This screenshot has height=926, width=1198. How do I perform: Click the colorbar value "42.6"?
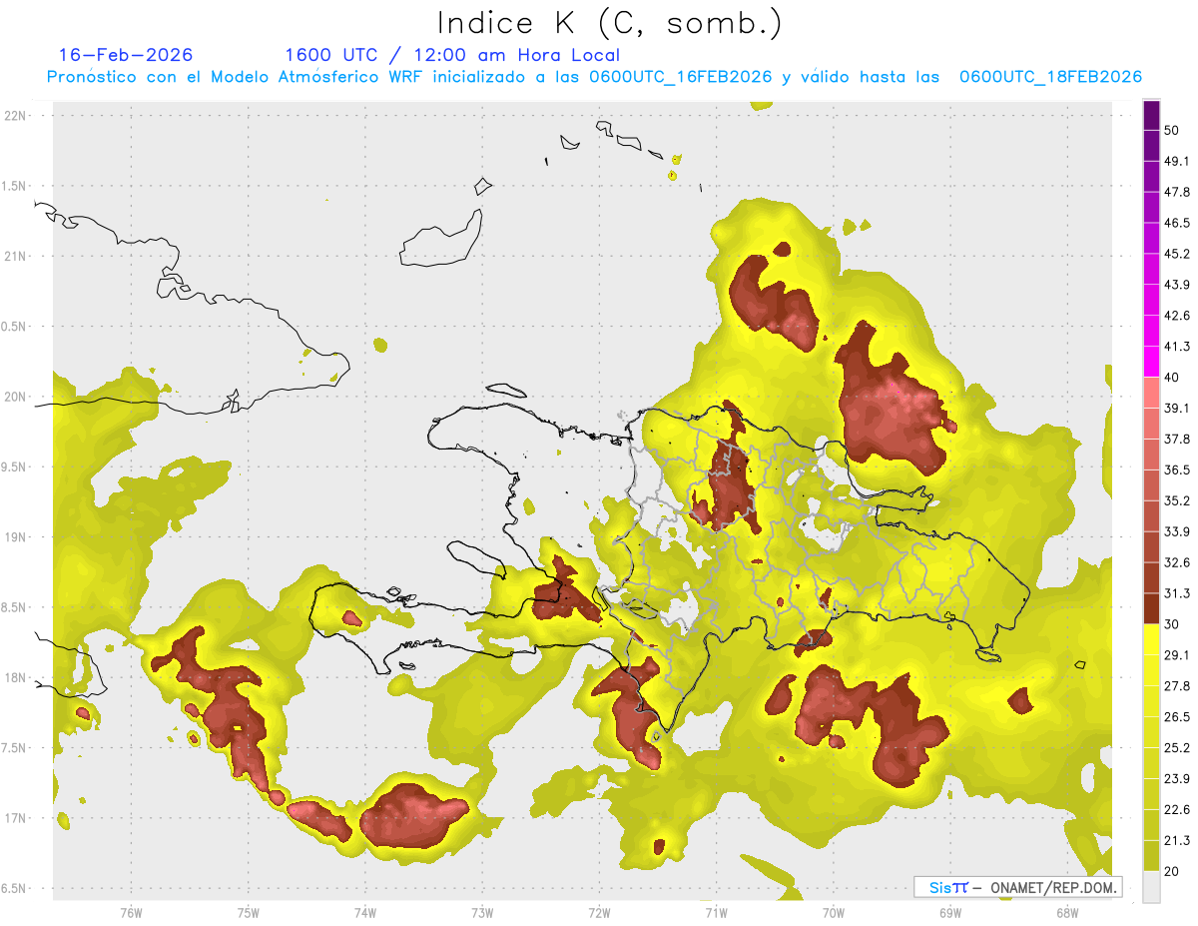1177,316
